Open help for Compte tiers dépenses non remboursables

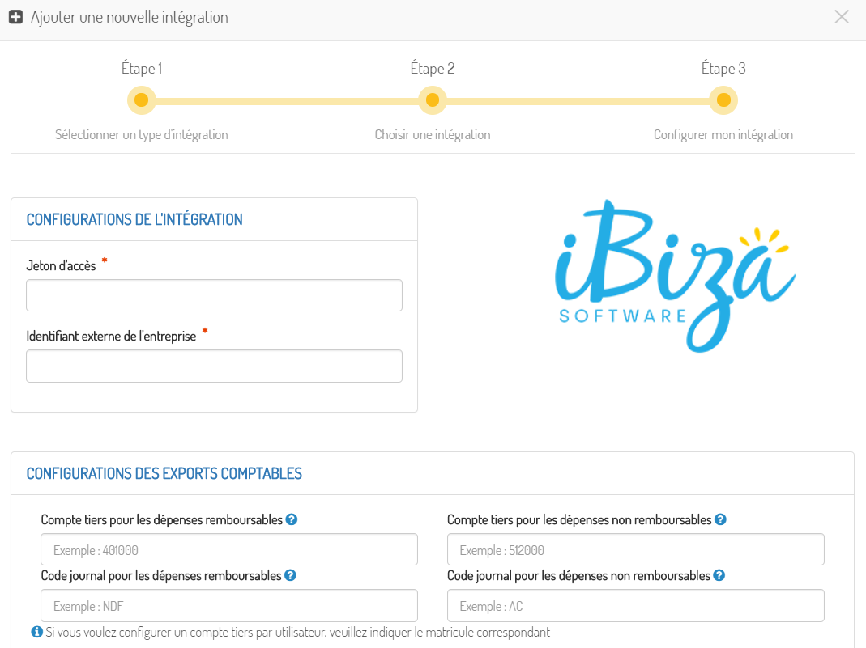720,519
